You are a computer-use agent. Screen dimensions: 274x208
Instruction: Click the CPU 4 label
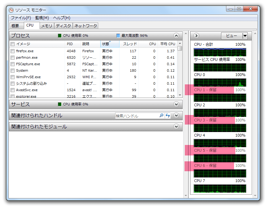point(199,135)
